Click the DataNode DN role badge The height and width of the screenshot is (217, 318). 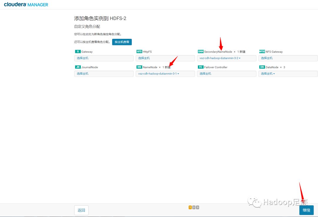[x=262, y=67]
